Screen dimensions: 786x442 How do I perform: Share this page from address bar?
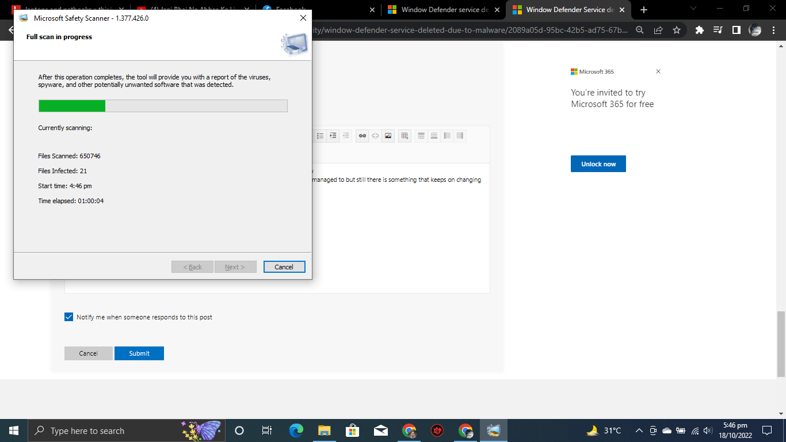pyautogui.click(x=658, y=30)
